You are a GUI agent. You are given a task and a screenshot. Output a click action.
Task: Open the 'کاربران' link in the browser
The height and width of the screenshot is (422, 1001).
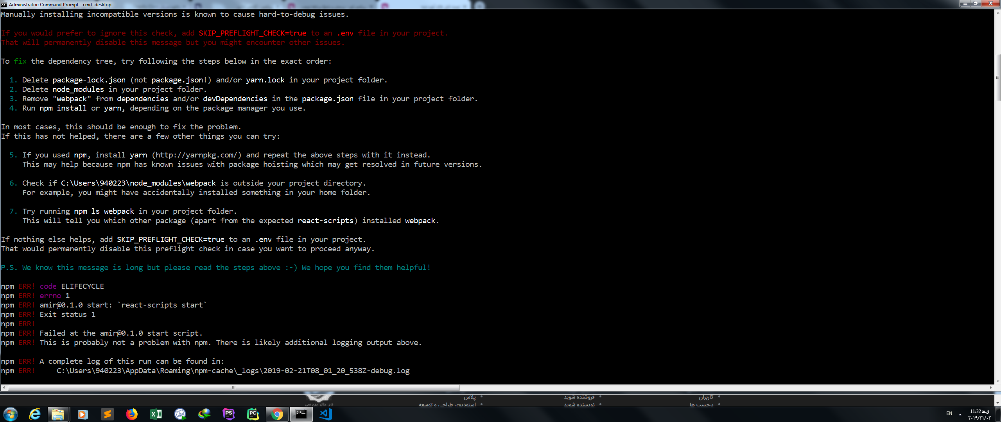[x=706, y=397]
